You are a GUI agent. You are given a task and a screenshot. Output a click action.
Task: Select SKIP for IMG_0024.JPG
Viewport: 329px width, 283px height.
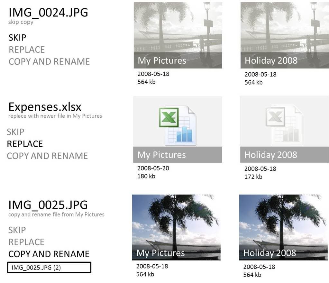point(17,38)
